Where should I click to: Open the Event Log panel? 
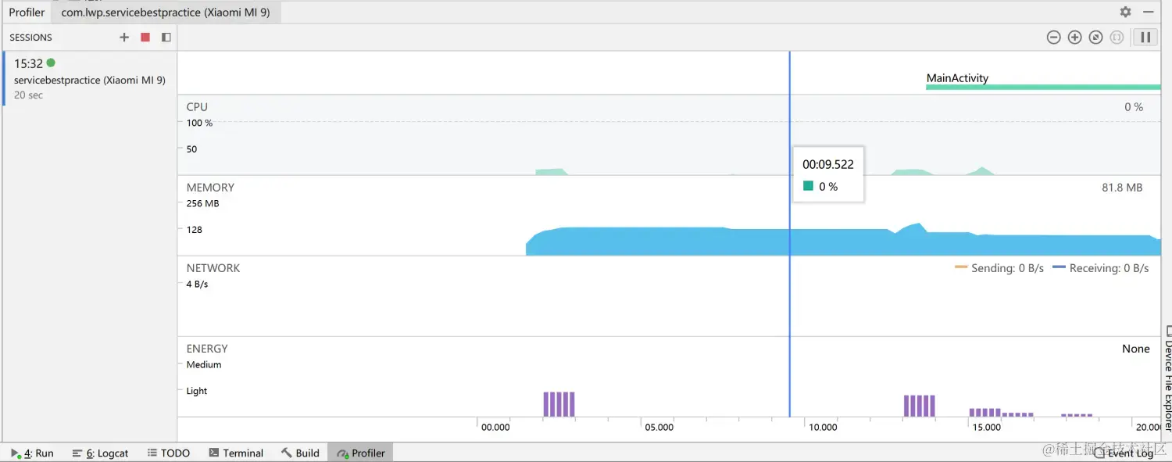pyautogui.click(x=1124, y=453)
